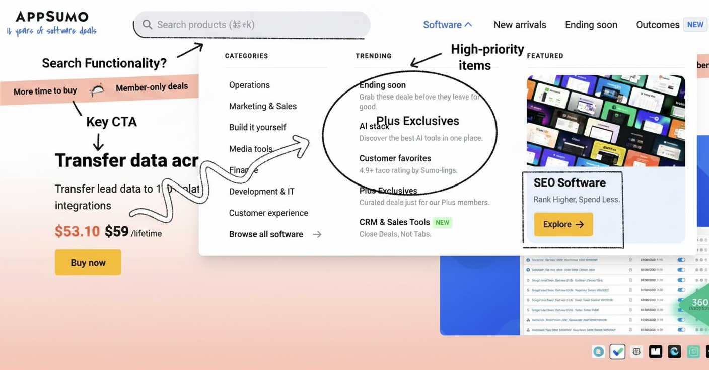Viewport: 709px width, 370px height.
Task: Click the Explore button for SEO Software
Action: pyautogui.click(x=563, y=224)
